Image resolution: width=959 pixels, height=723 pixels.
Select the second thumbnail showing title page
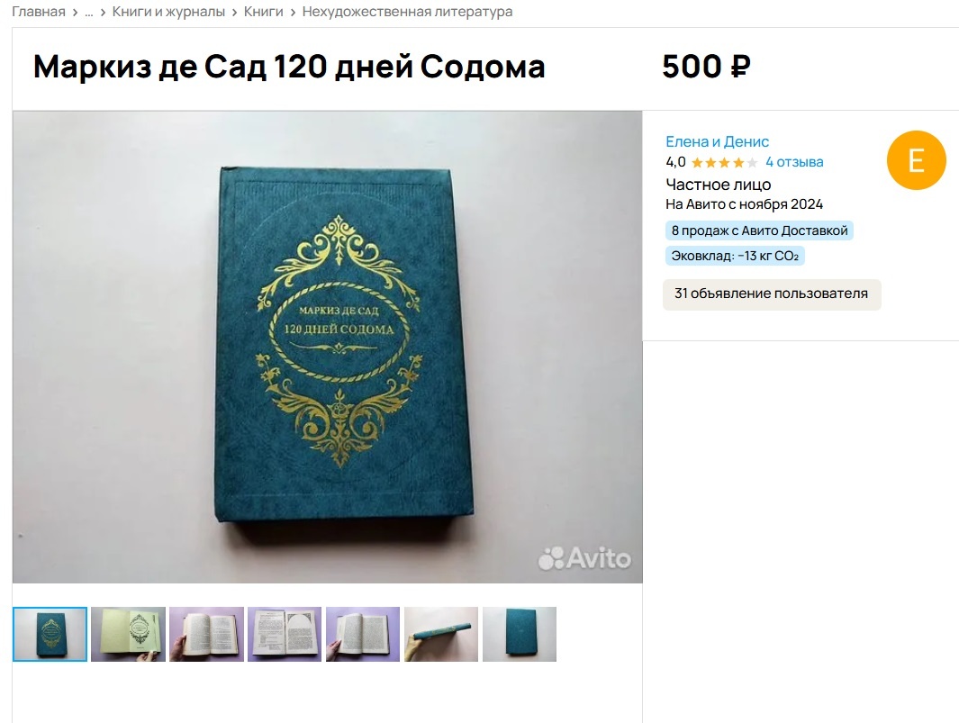[x=129, y=634]
